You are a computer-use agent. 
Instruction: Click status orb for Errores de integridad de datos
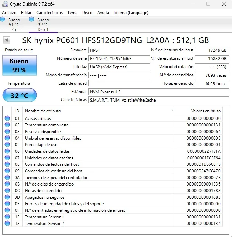[7, 203]
